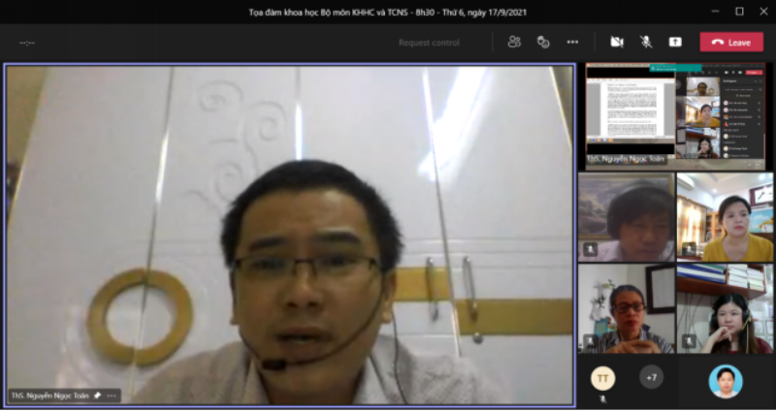Screen dimensions: 776x411
Task: Maximize the Teams meeting window
Action: [x=739, y=12]
